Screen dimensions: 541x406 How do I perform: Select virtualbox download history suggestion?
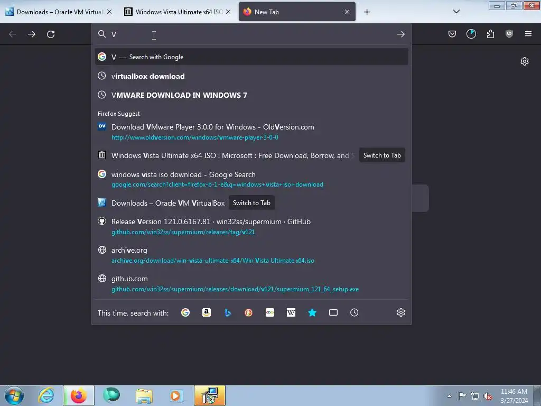(251, 76)
